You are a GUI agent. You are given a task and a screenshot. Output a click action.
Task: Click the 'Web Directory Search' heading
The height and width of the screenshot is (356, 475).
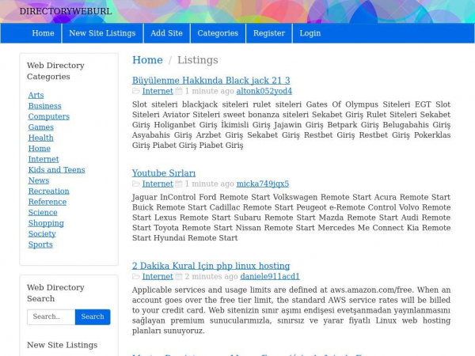click(x=55, y=293)
